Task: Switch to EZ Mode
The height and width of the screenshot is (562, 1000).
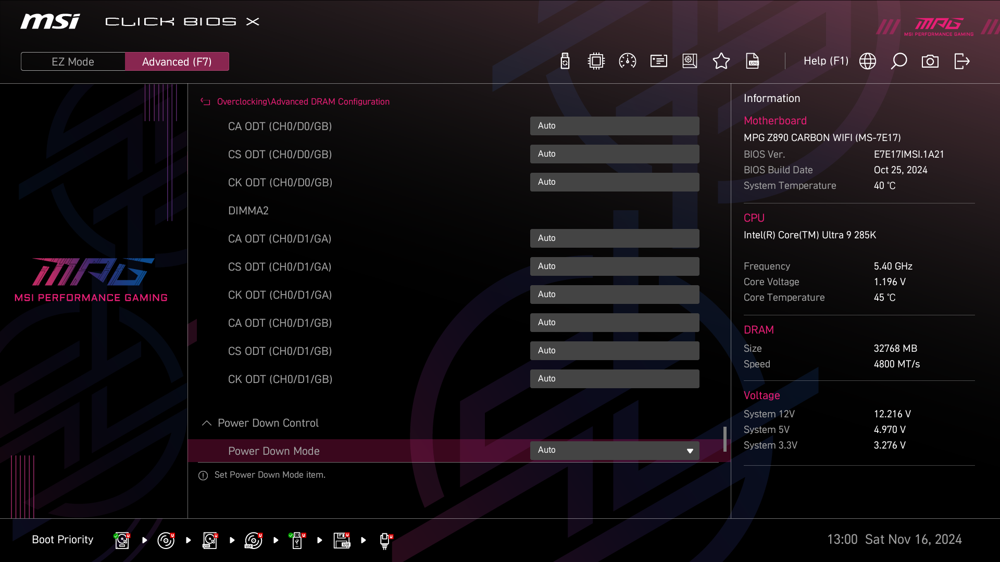Action: pyautogui.click(x=73, y=61)
